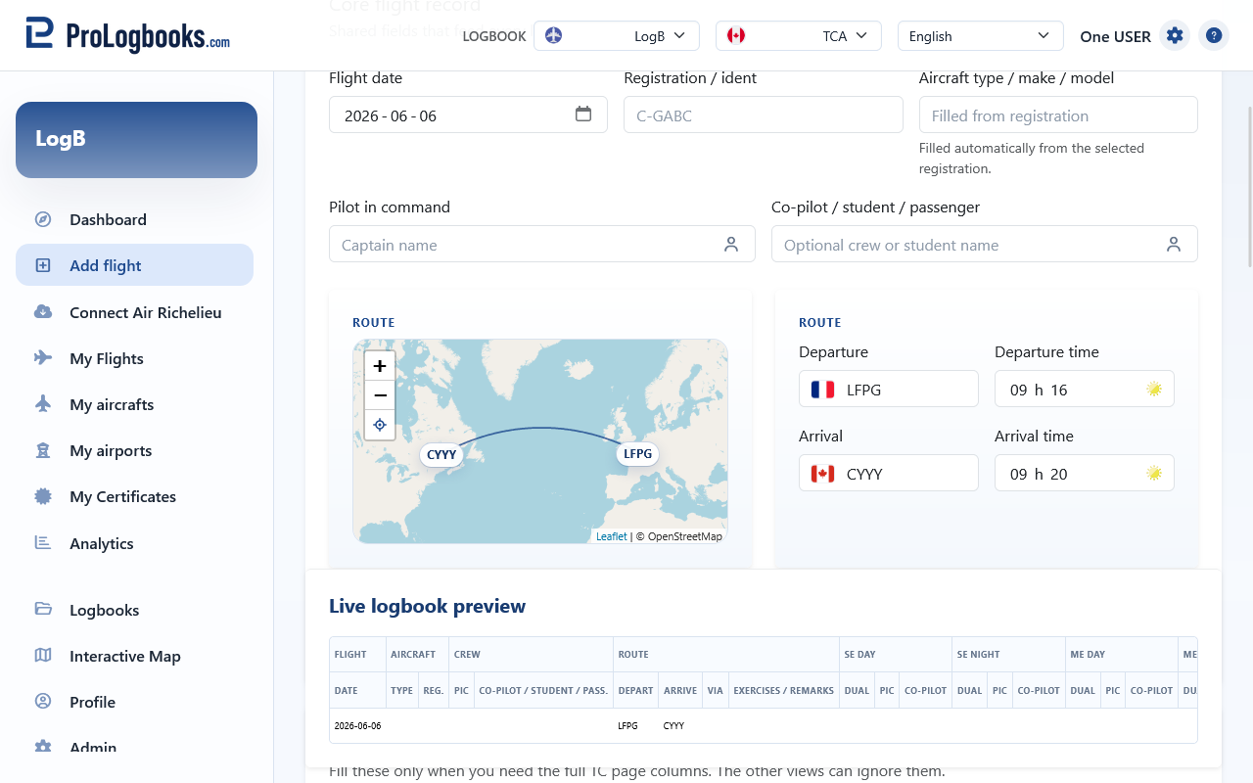Click the Logbooks folder icon
This screenshot has height=783, width=1253.
click(43, 609)
